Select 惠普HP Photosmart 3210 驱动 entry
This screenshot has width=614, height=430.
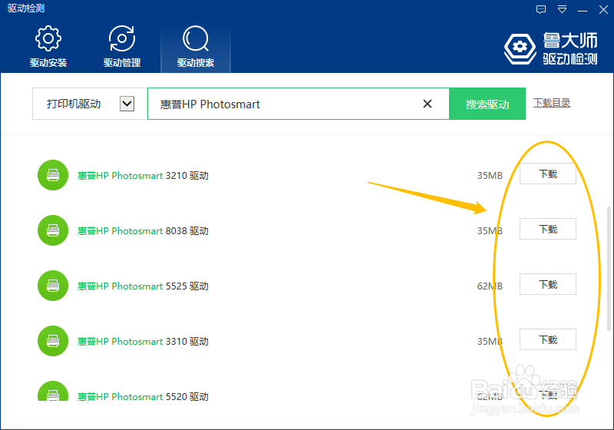click(x=143, y=175)
